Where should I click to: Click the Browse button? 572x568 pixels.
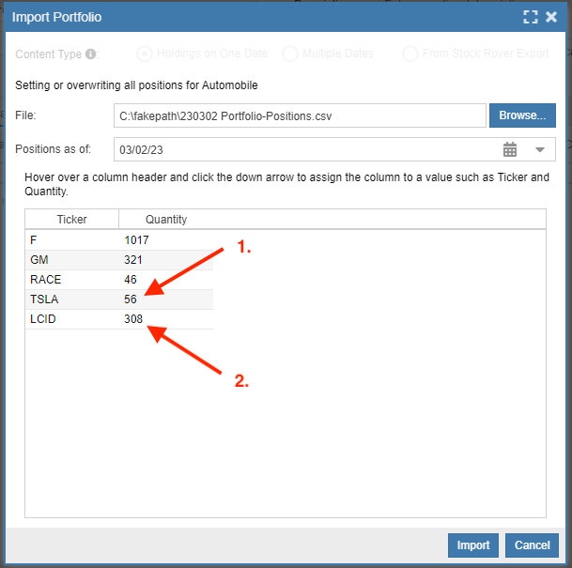click(x=522, y=115)
